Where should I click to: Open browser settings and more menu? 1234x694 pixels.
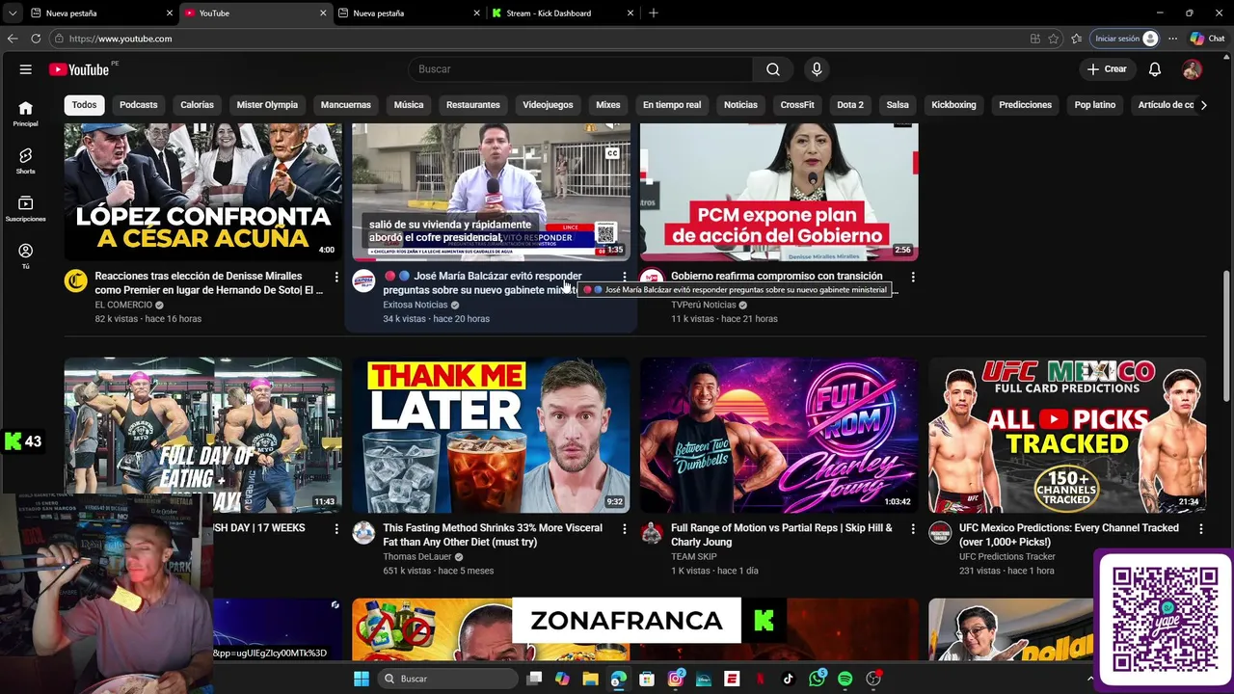point(1172,39)
